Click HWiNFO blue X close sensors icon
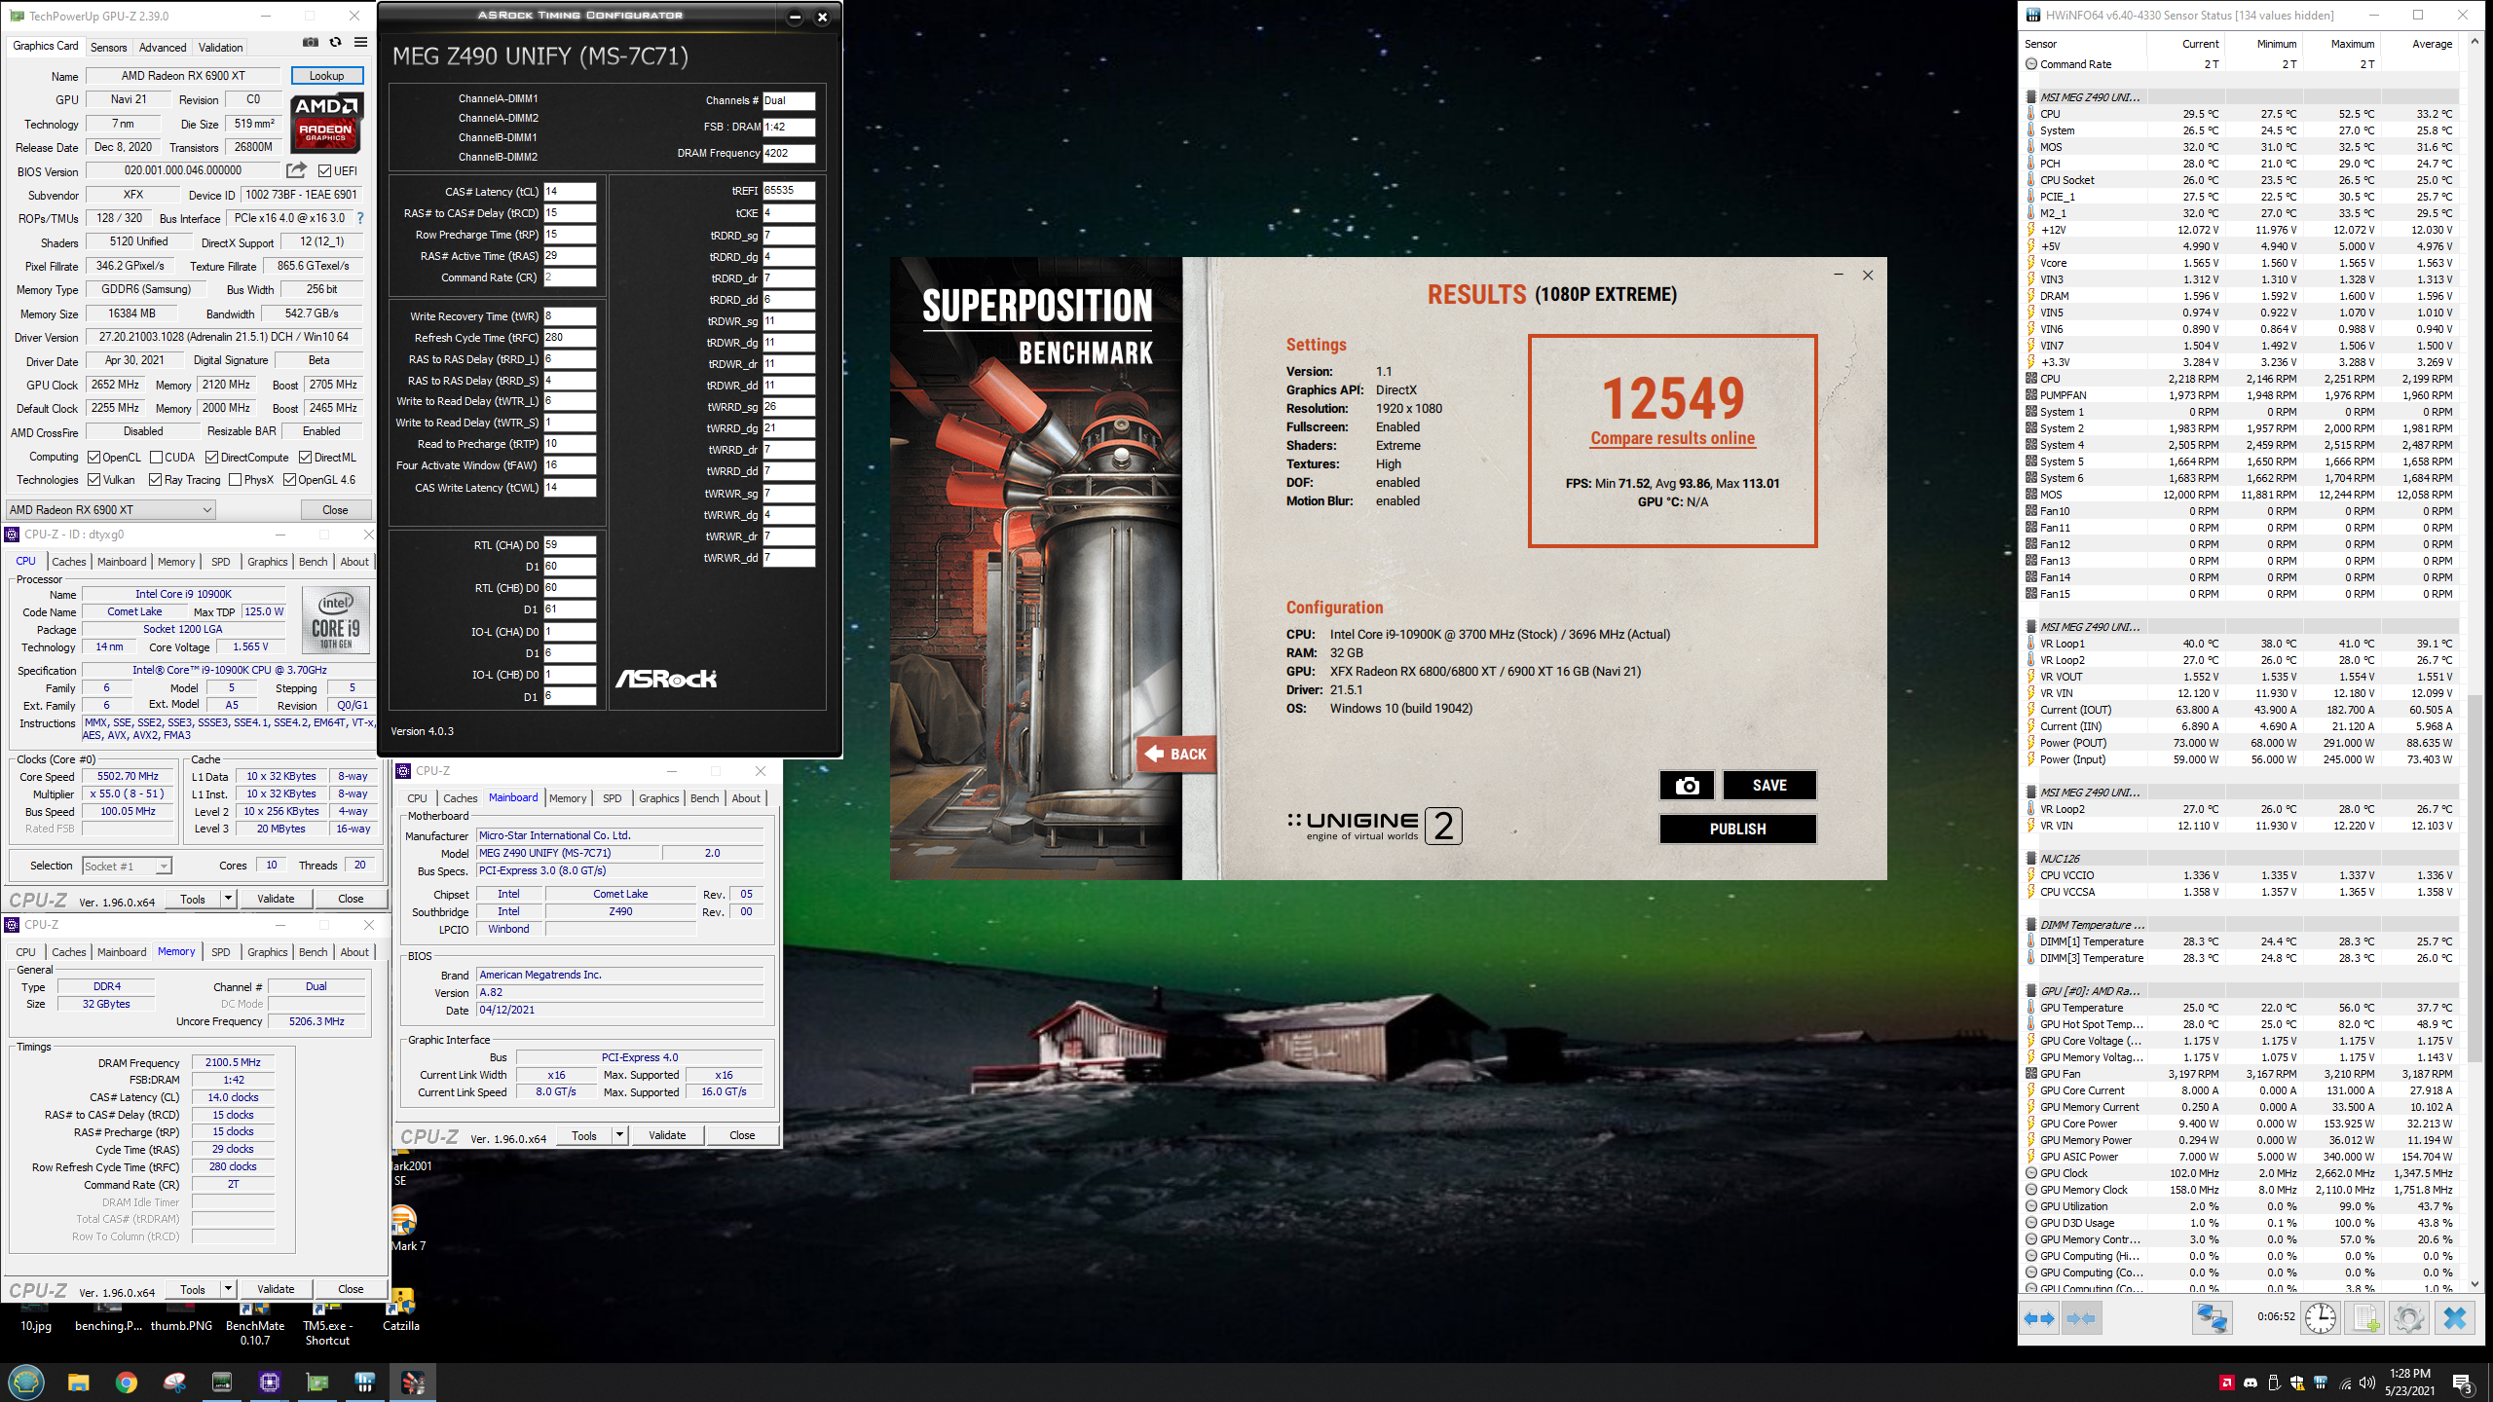The height and width of the screenshot is (1402, 2493). coord(2454,1318)
